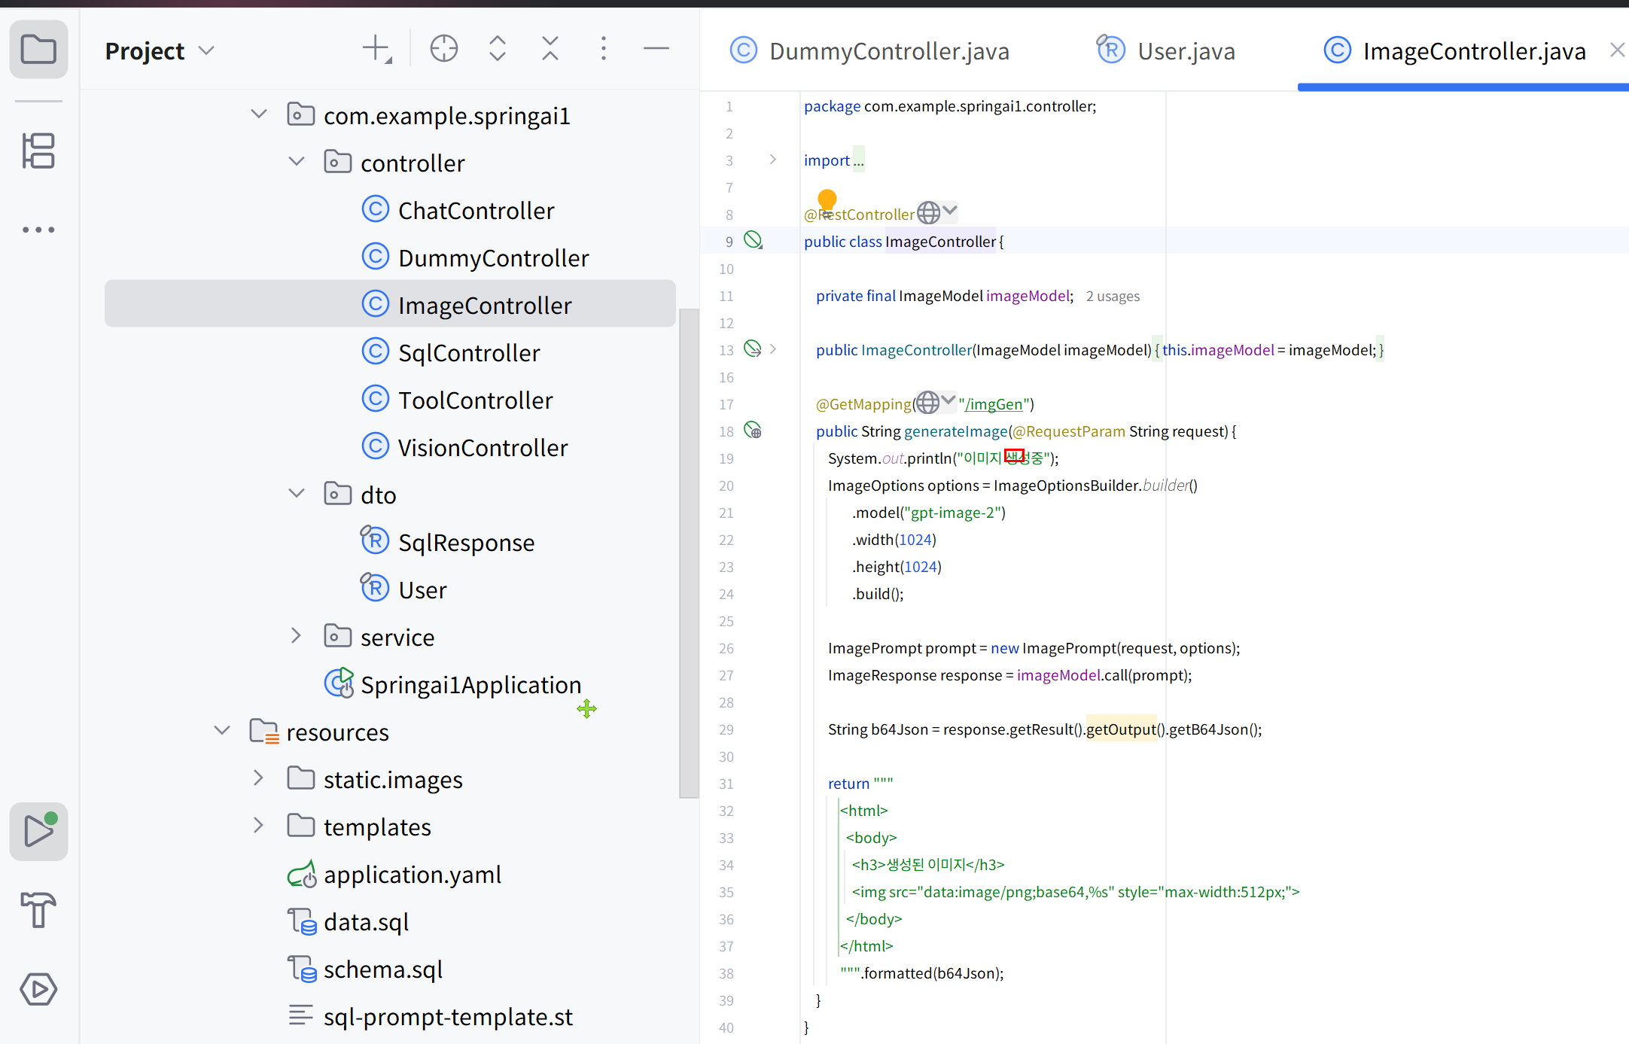Click the Expand All icon in Project toolbar
The width and height of the screenshot is (1629, 1044).
(497, 49)
